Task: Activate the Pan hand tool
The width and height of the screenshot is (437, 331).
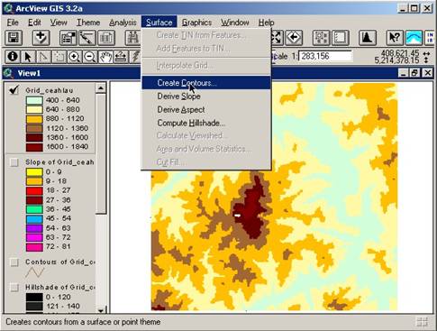Action: pos(105,57)
